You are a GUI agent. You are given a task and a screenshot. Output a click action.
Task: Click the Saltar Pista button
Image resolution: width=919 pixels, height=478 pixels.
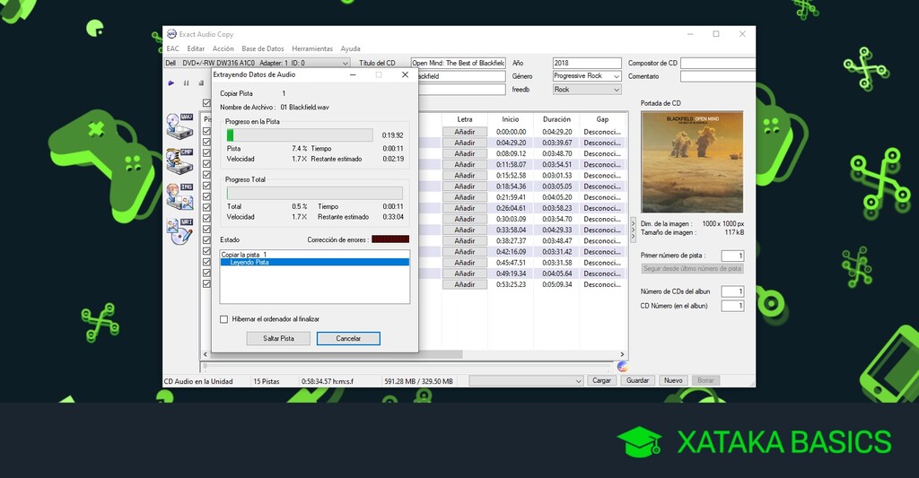278,338
